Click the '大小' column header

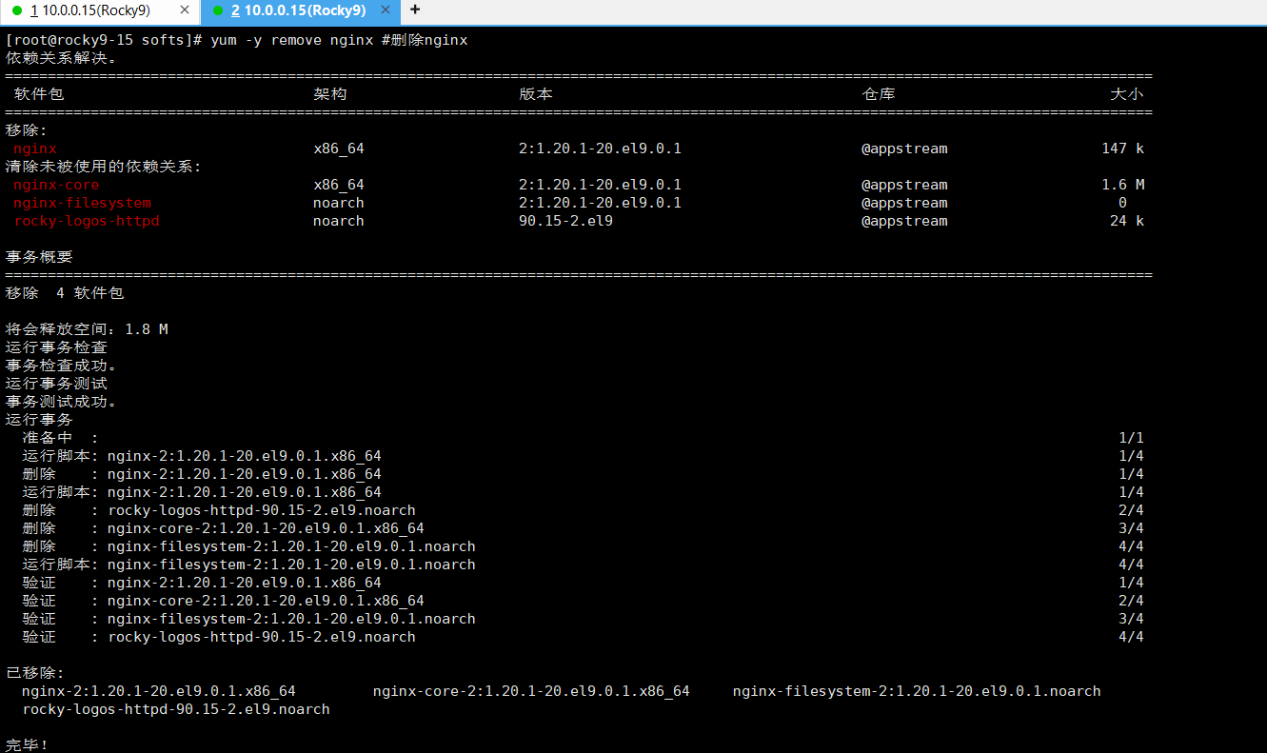click(x=1127, y=94)
